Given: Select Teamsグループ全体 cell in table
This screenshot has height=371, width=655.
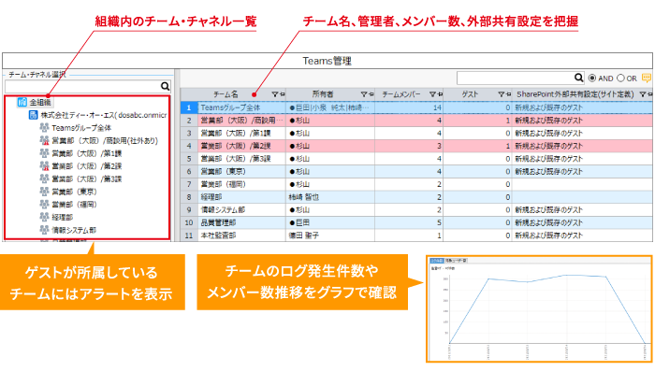Looking at the screenshot, I should coord(242,107).
